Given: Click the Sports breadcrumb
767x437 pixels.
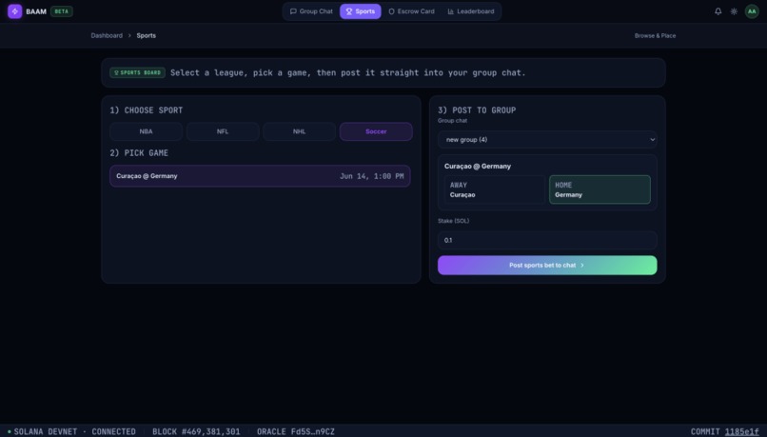Looking at the screenshot, I should pyautogui.click(x=147, y=36).
